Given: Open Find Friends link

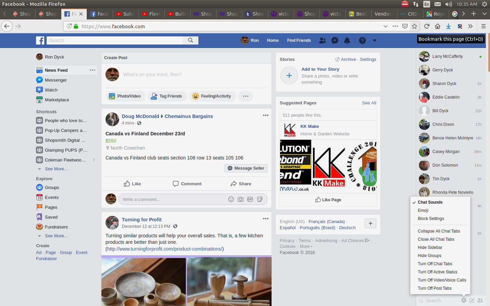Looking at the screenshot, I should [x=299, y=40].
